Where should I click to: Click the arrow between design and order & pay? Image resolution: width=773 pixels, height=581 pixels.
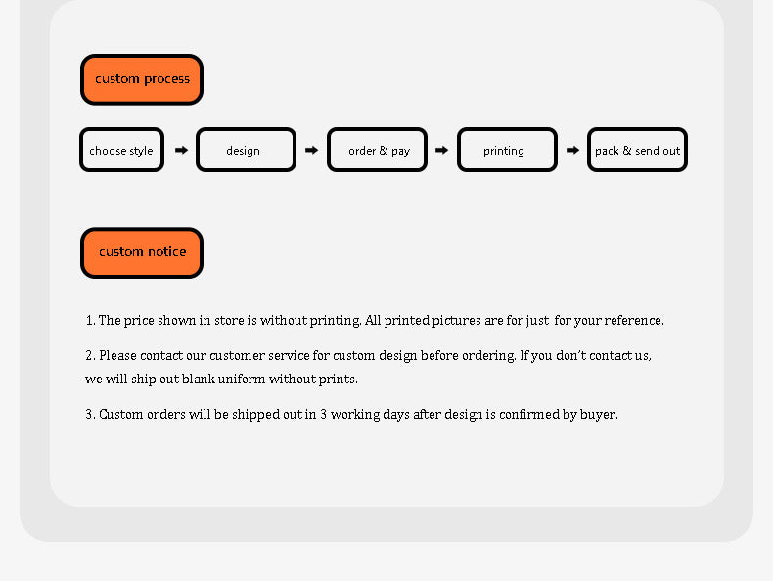coord(311,150)
